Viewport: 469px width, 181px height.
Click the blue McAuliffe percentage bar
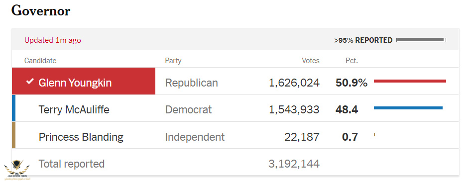tap(408, 108)
